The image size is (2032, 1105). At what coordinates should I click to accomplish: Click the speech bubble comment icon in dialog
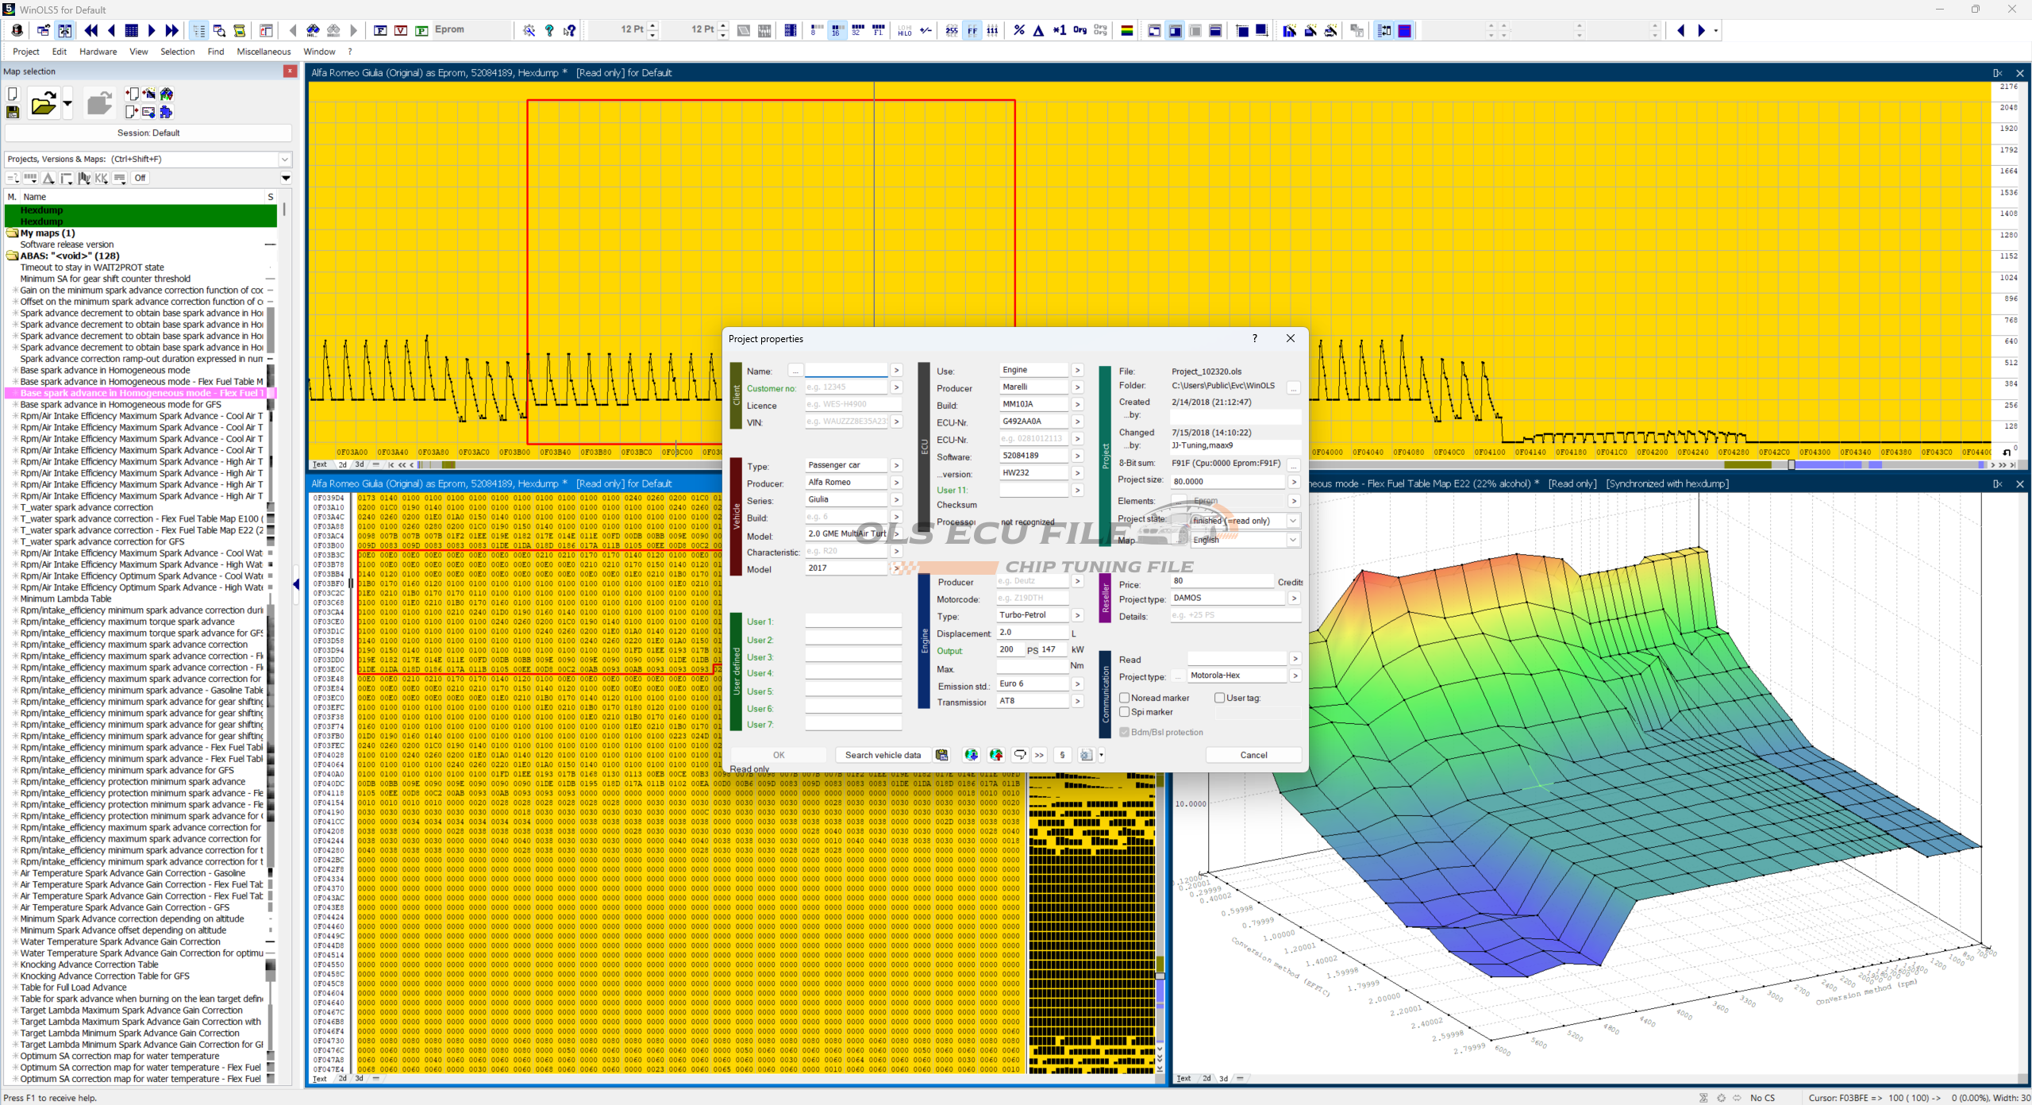click(x=1020, y=755)
